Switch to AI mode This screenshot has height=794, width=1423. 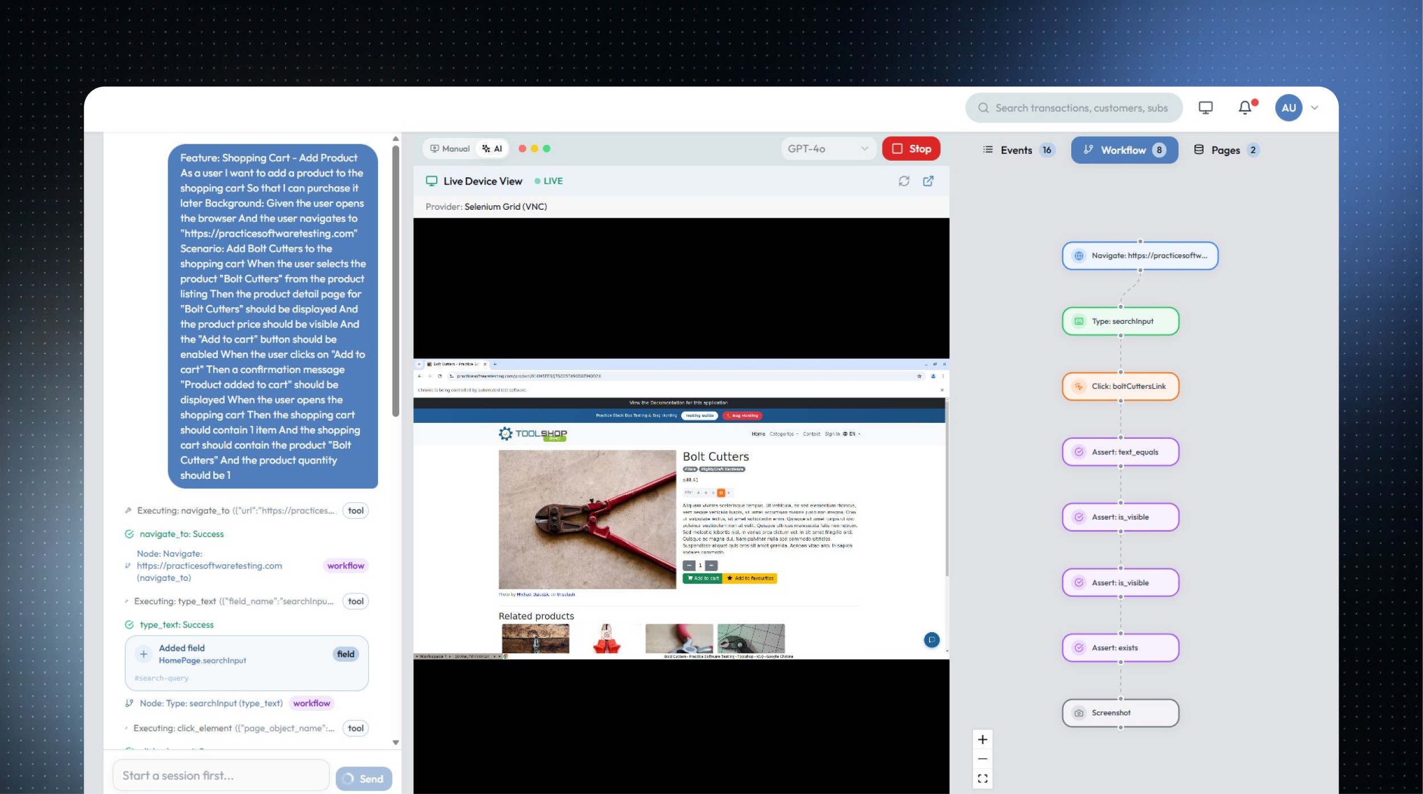[x=492, y=149]
